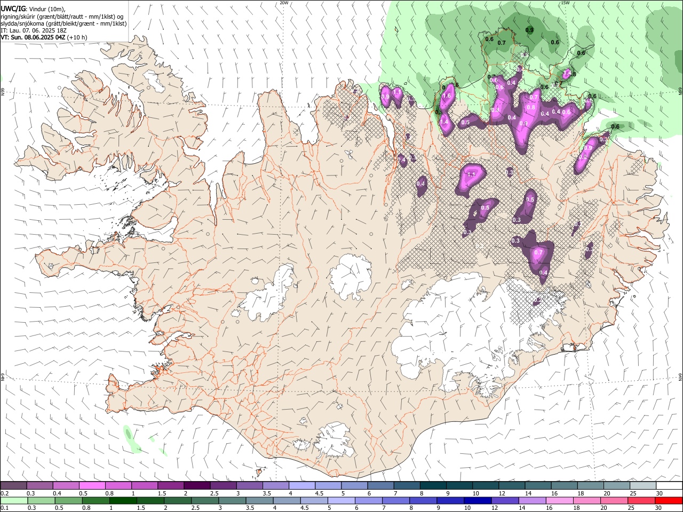Pick the medium green 0.5 rain scale swatch

(68, 501)
